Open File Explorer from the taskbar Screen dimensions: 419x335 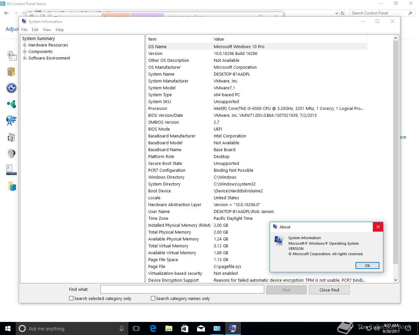(x=169, y=328)
